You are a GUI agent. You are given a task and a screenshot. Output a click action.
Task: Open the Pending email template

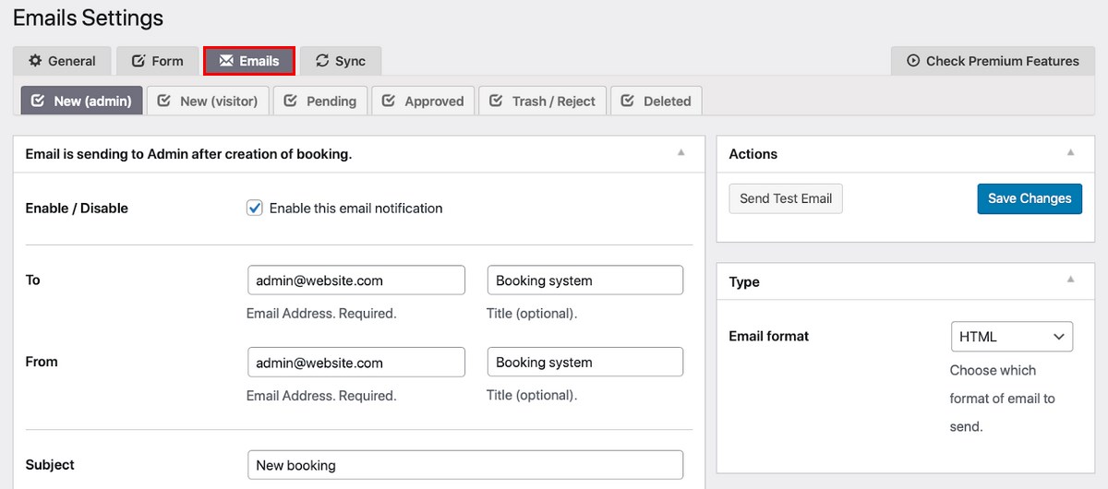click(320, 101)
